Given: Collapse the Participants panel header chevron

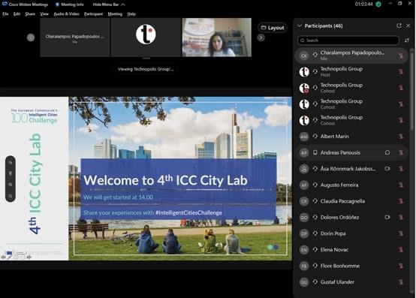Looking at the screenshot, I should [x=300, y=26].
